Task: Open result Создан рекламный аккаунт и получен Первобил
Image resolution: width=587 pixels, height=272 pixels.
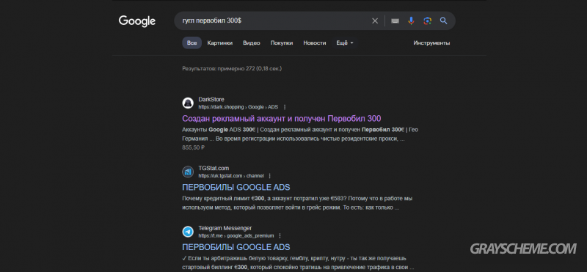Action: point(282,119)
